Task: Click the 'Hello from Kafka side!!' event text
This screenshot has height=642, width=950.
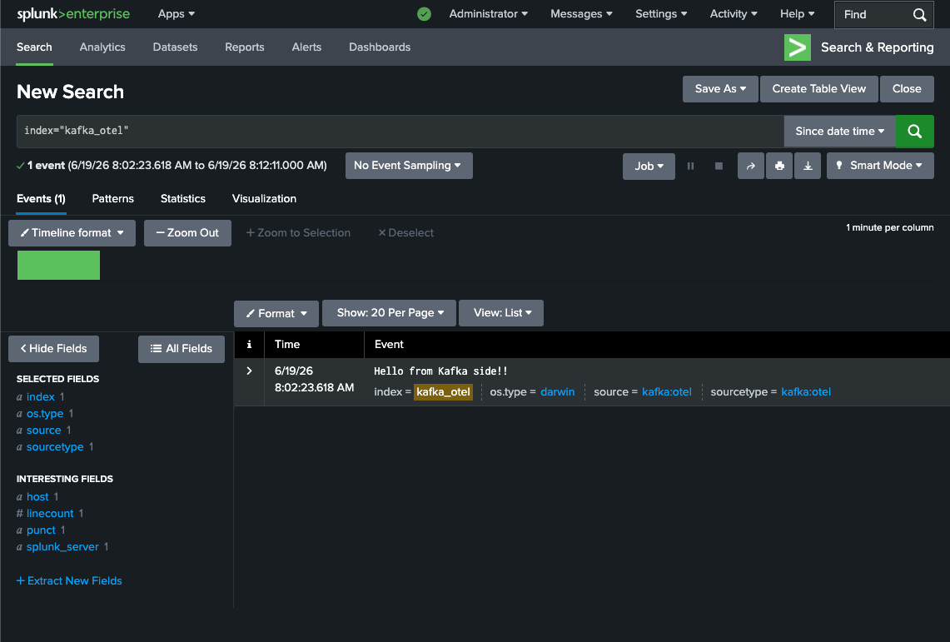Action: point(440,371)
